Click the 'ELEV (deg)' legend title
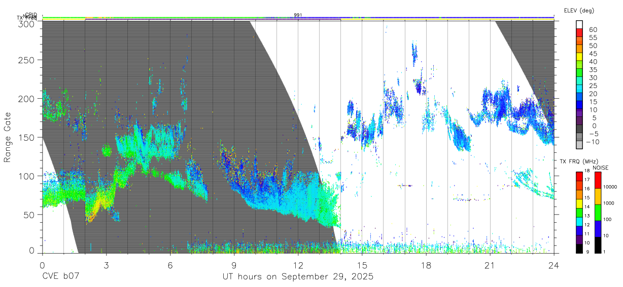Screen dimensions: 623x287 (579, 10)
